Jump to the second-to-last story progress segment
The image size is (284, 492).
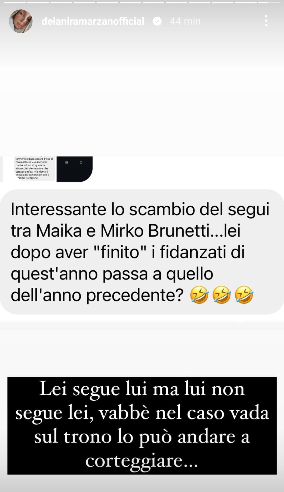click(x=246, y=2)
